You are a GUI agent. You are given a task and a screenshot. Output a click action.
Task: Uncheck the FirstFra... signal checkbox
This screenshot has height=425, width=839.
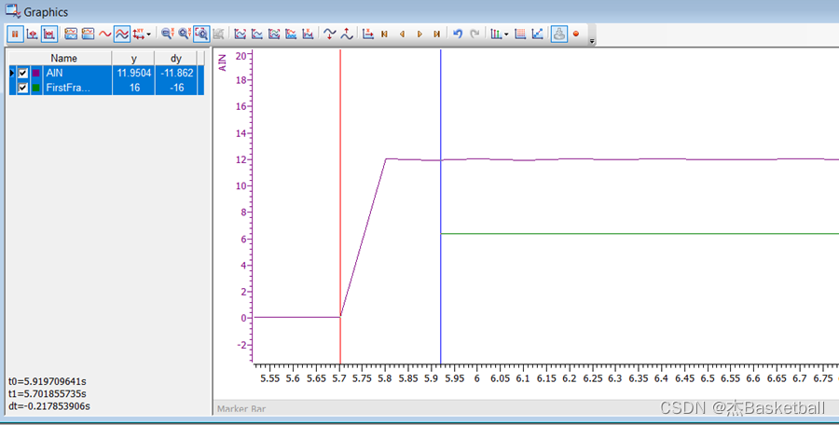coord(23,88)
